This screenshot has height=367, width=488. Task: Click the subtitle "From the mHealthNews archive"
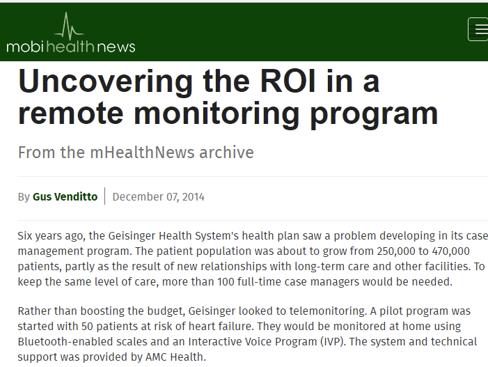pyautogui.click(x=136, y=152)
